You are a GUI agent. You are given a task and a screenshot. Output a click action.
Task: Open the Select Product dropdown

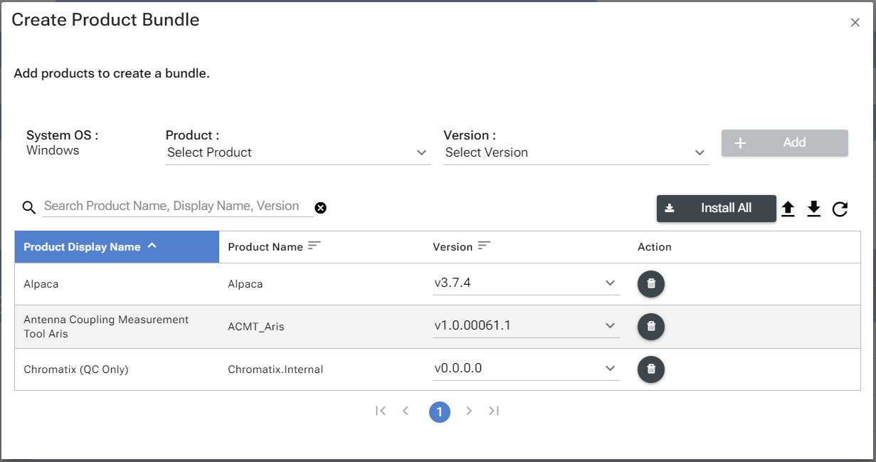pos(297,152)
